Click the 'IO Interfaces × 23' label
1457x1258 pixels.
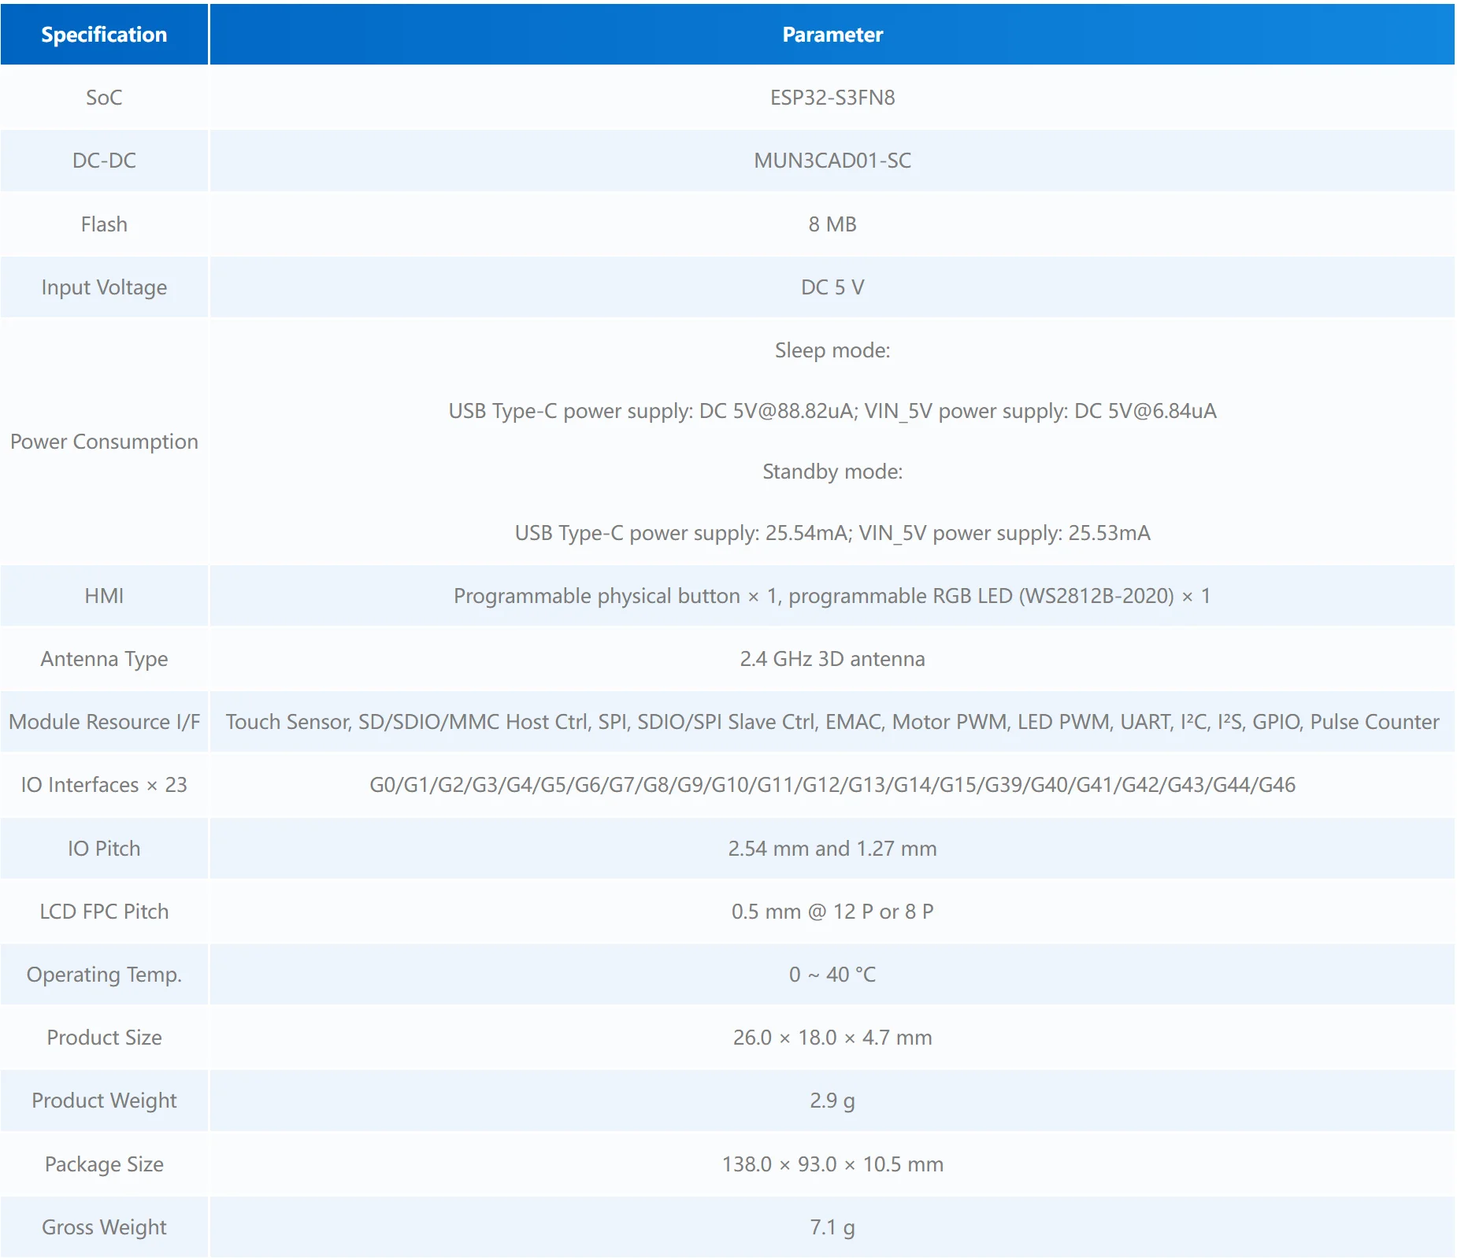104,785
